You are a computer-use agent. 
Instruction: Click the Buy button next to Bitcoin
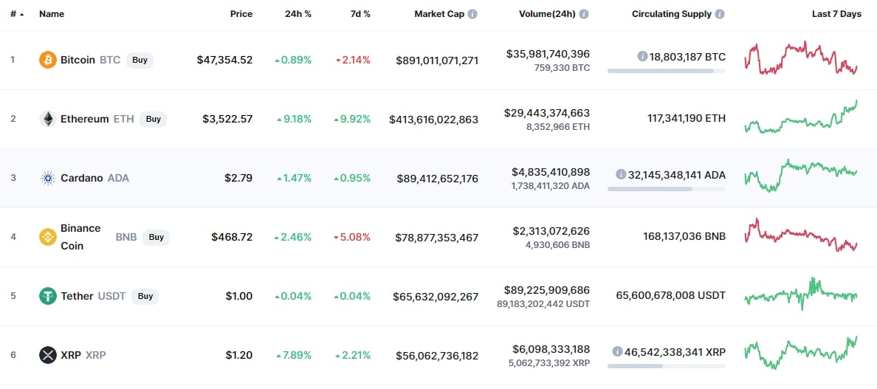pos(140,60)
